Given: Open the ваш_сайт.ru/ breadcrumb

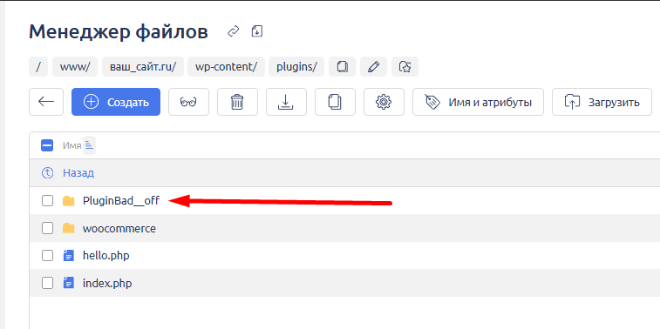Looking at the screenshot, I should (x=143, y=67).
